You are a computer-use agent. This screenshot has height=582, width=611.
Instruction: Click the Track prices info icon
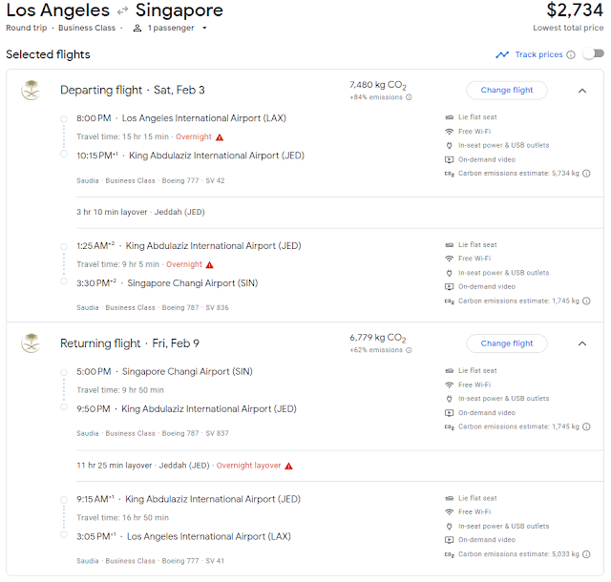point(571,54)
